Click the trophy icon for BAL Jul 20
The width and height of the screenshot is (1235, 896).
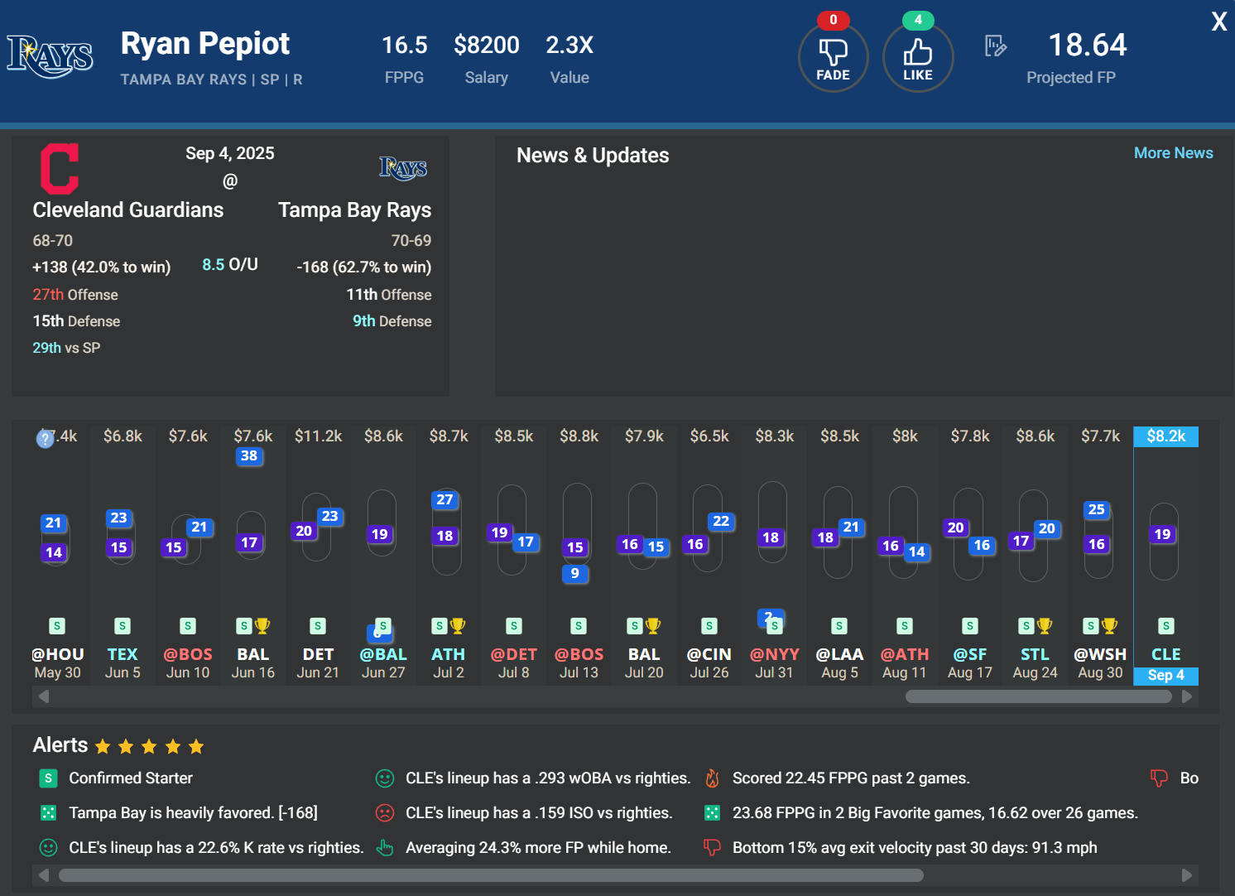pyautogui.click(x=653, y=626)
